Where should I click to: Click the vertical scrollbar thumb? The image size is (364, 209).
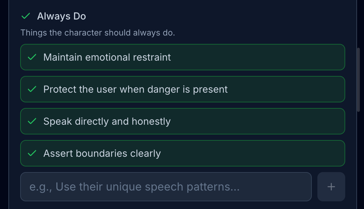tap(358, 79)
